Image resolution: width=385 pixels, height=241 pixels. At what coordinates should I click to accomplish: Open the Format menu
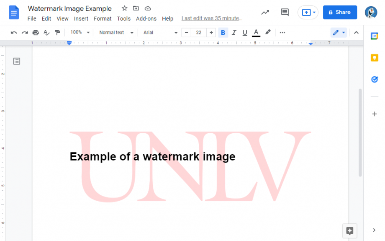(103, 19)
